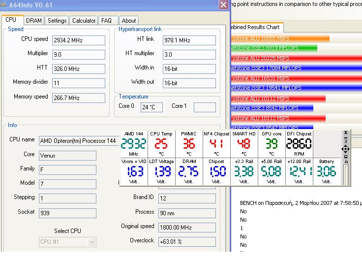Click the NF4 Chipset 41 °C sensor cell
The height and width of the screenshot is (265, 362).
coord(216,144)
